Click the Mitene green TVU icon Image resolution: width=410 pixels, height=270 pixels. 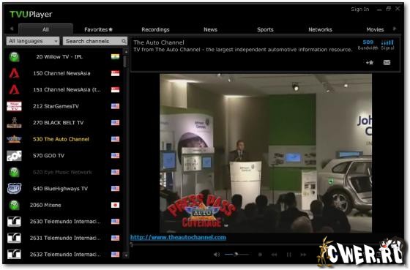point(14,205)
